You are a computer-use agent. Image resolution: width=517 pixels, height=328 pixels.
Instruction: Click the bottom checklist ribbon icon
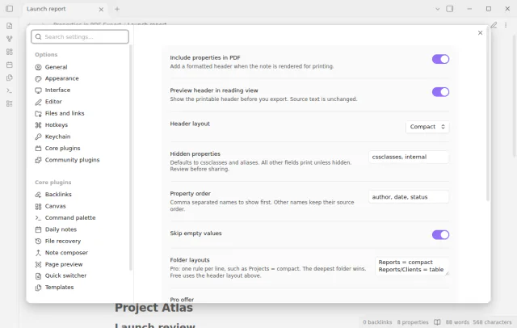[x=10, y=103]
